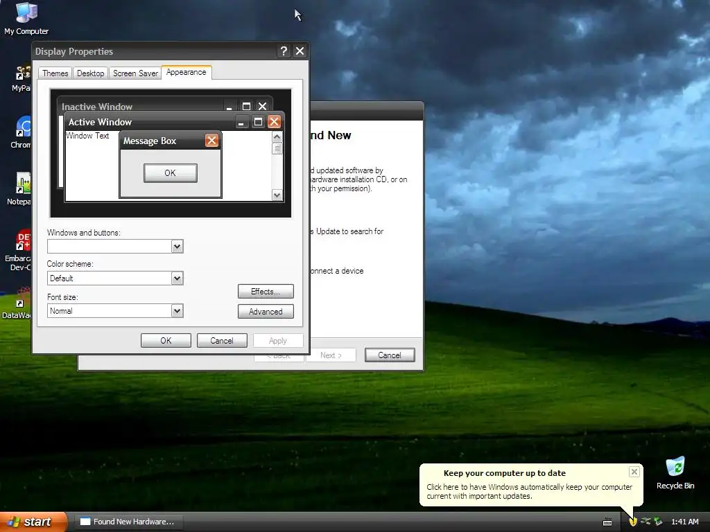Viewport: 710px width, 532px height.
Task: Switch to the Screen Saver tab
Action: click(135, 73)
